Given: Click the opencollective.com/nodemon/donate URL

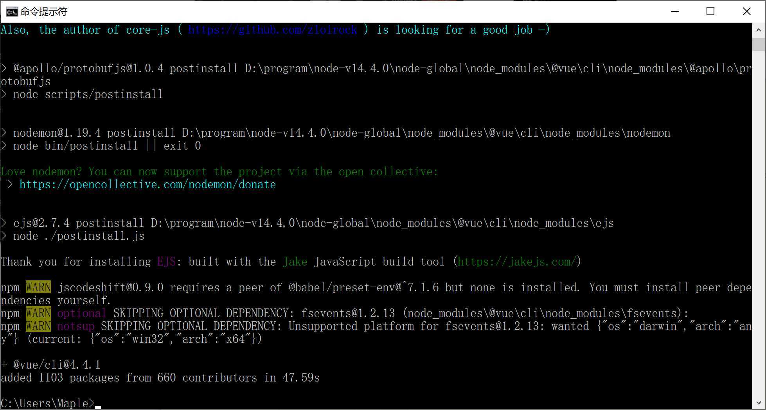Looking at the screenshot, I should 147,185.
